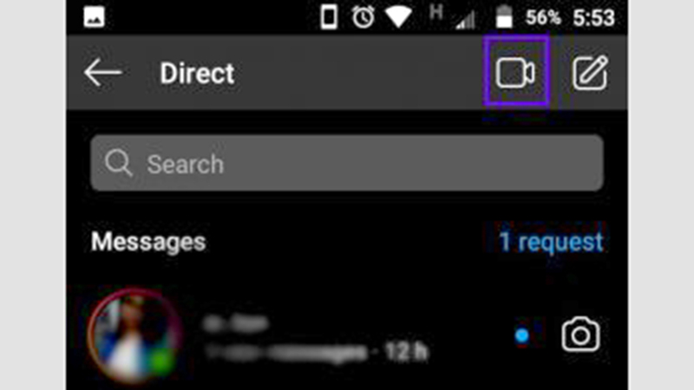Tap the phone vibrate status icon
694x390 pixels.
pos(329,17)
